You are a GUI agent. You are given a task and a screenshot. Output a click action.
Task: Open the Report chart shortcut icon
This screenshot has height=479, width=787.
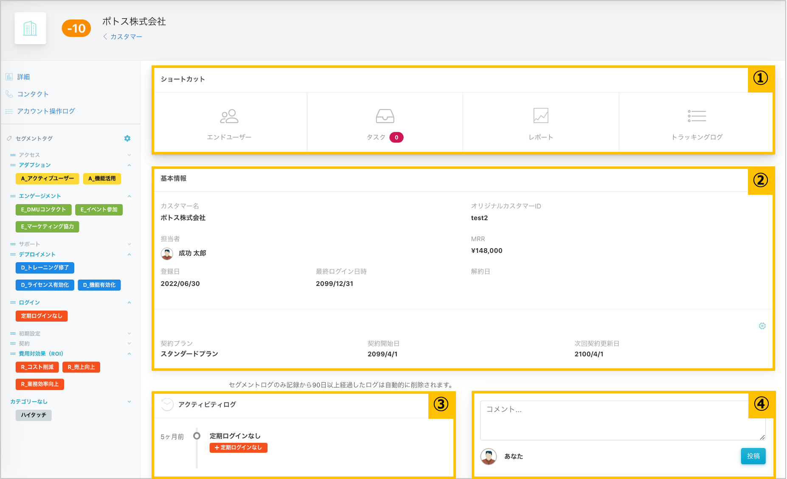[541, 115]
